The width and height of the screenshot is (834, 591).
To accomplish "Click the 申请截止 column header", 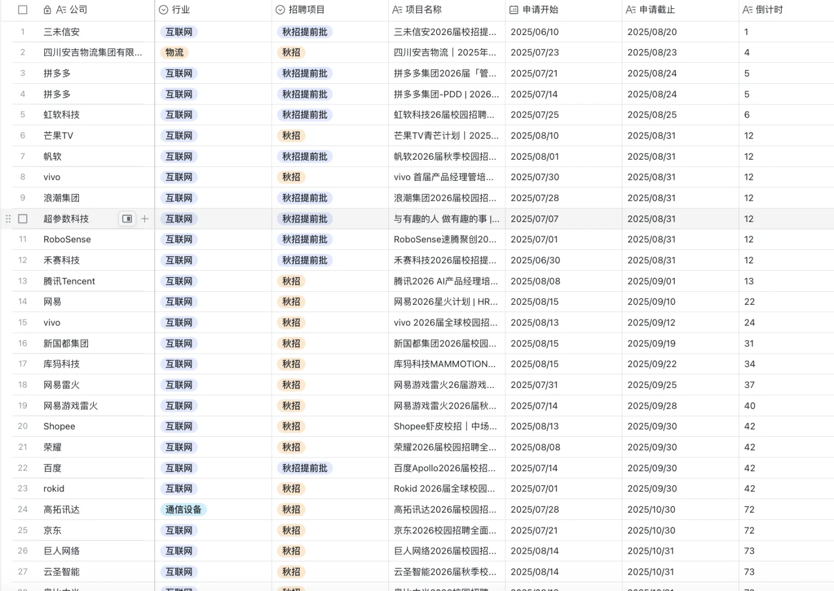I will pyautogui.click(x=680, y=10).
